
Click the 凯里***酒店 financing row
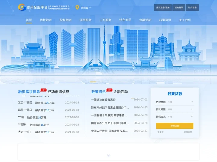pyautogui.click(x=49, y=110)
